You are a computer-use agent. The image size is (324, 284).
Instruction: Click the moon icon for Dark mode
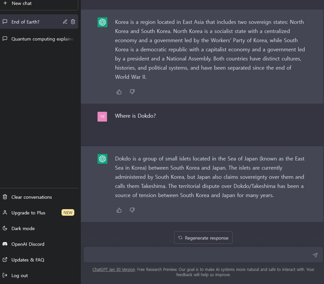(5, 228)
